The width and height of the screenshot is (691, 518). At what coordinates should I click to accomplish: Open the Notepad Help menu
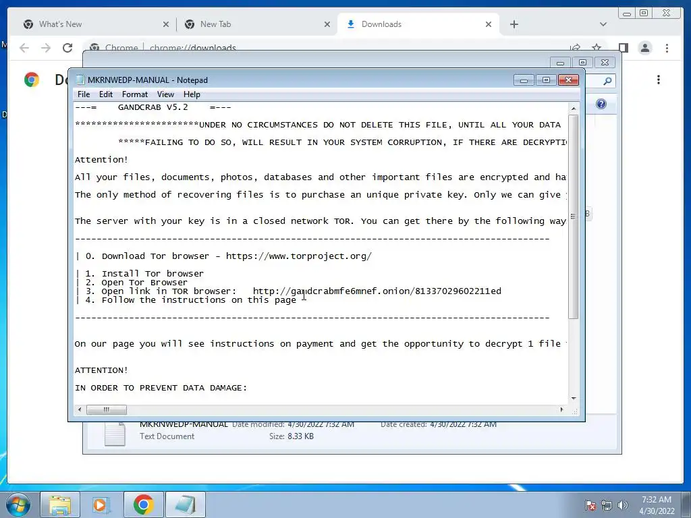tap(192, 94)
